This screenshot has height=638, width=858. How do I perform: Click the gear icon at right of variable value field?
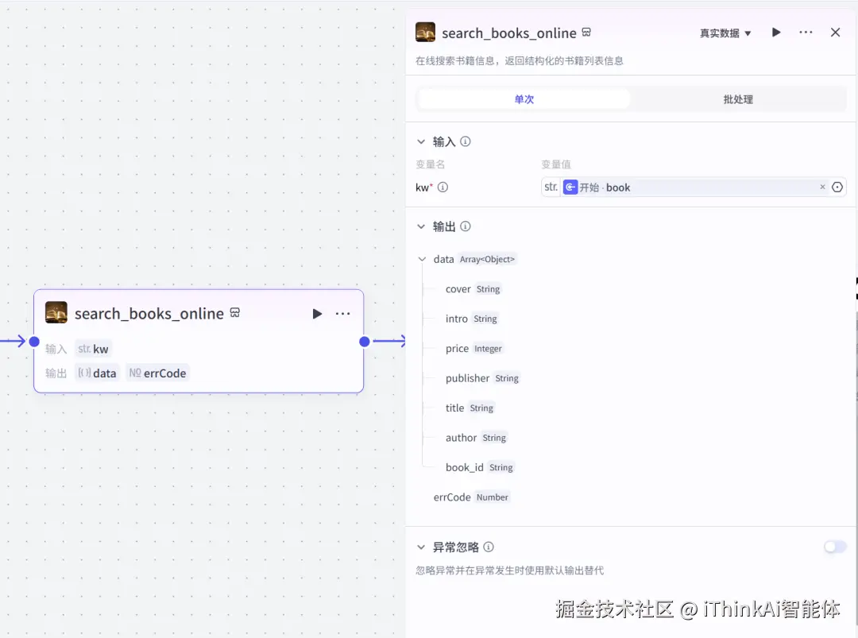pos(837,187)
